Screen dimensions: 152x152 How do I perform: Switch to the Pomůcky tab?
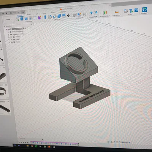(63, 12)
